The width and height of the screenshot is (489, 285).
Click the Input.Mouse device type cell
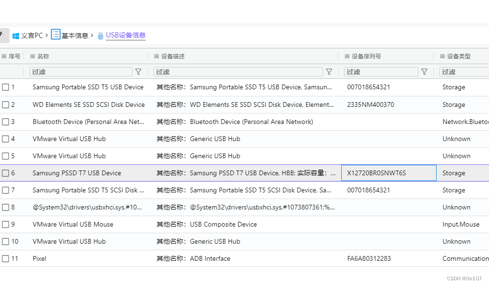pyautogui.click(x=461, y=224)
